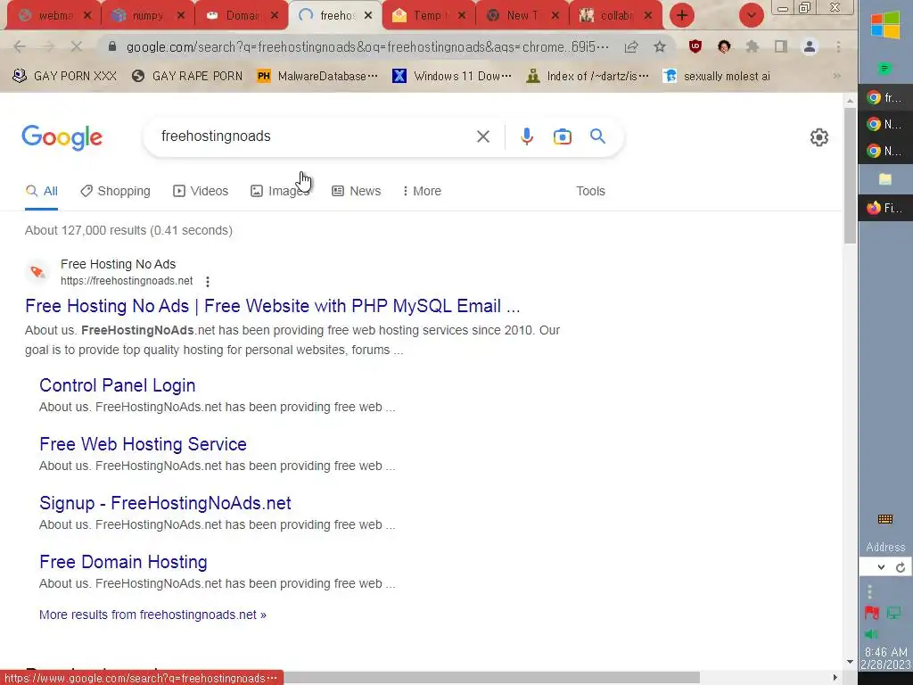Open the Free Domain Hosting link
Screen dimensions: 913x685
[x=123, y=562]
